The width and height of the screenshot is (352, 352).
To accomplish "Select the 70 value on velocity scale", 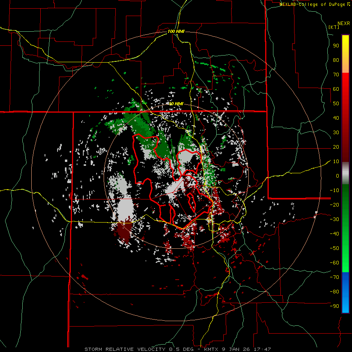I will pyautogui.click(x=336, y=75).
